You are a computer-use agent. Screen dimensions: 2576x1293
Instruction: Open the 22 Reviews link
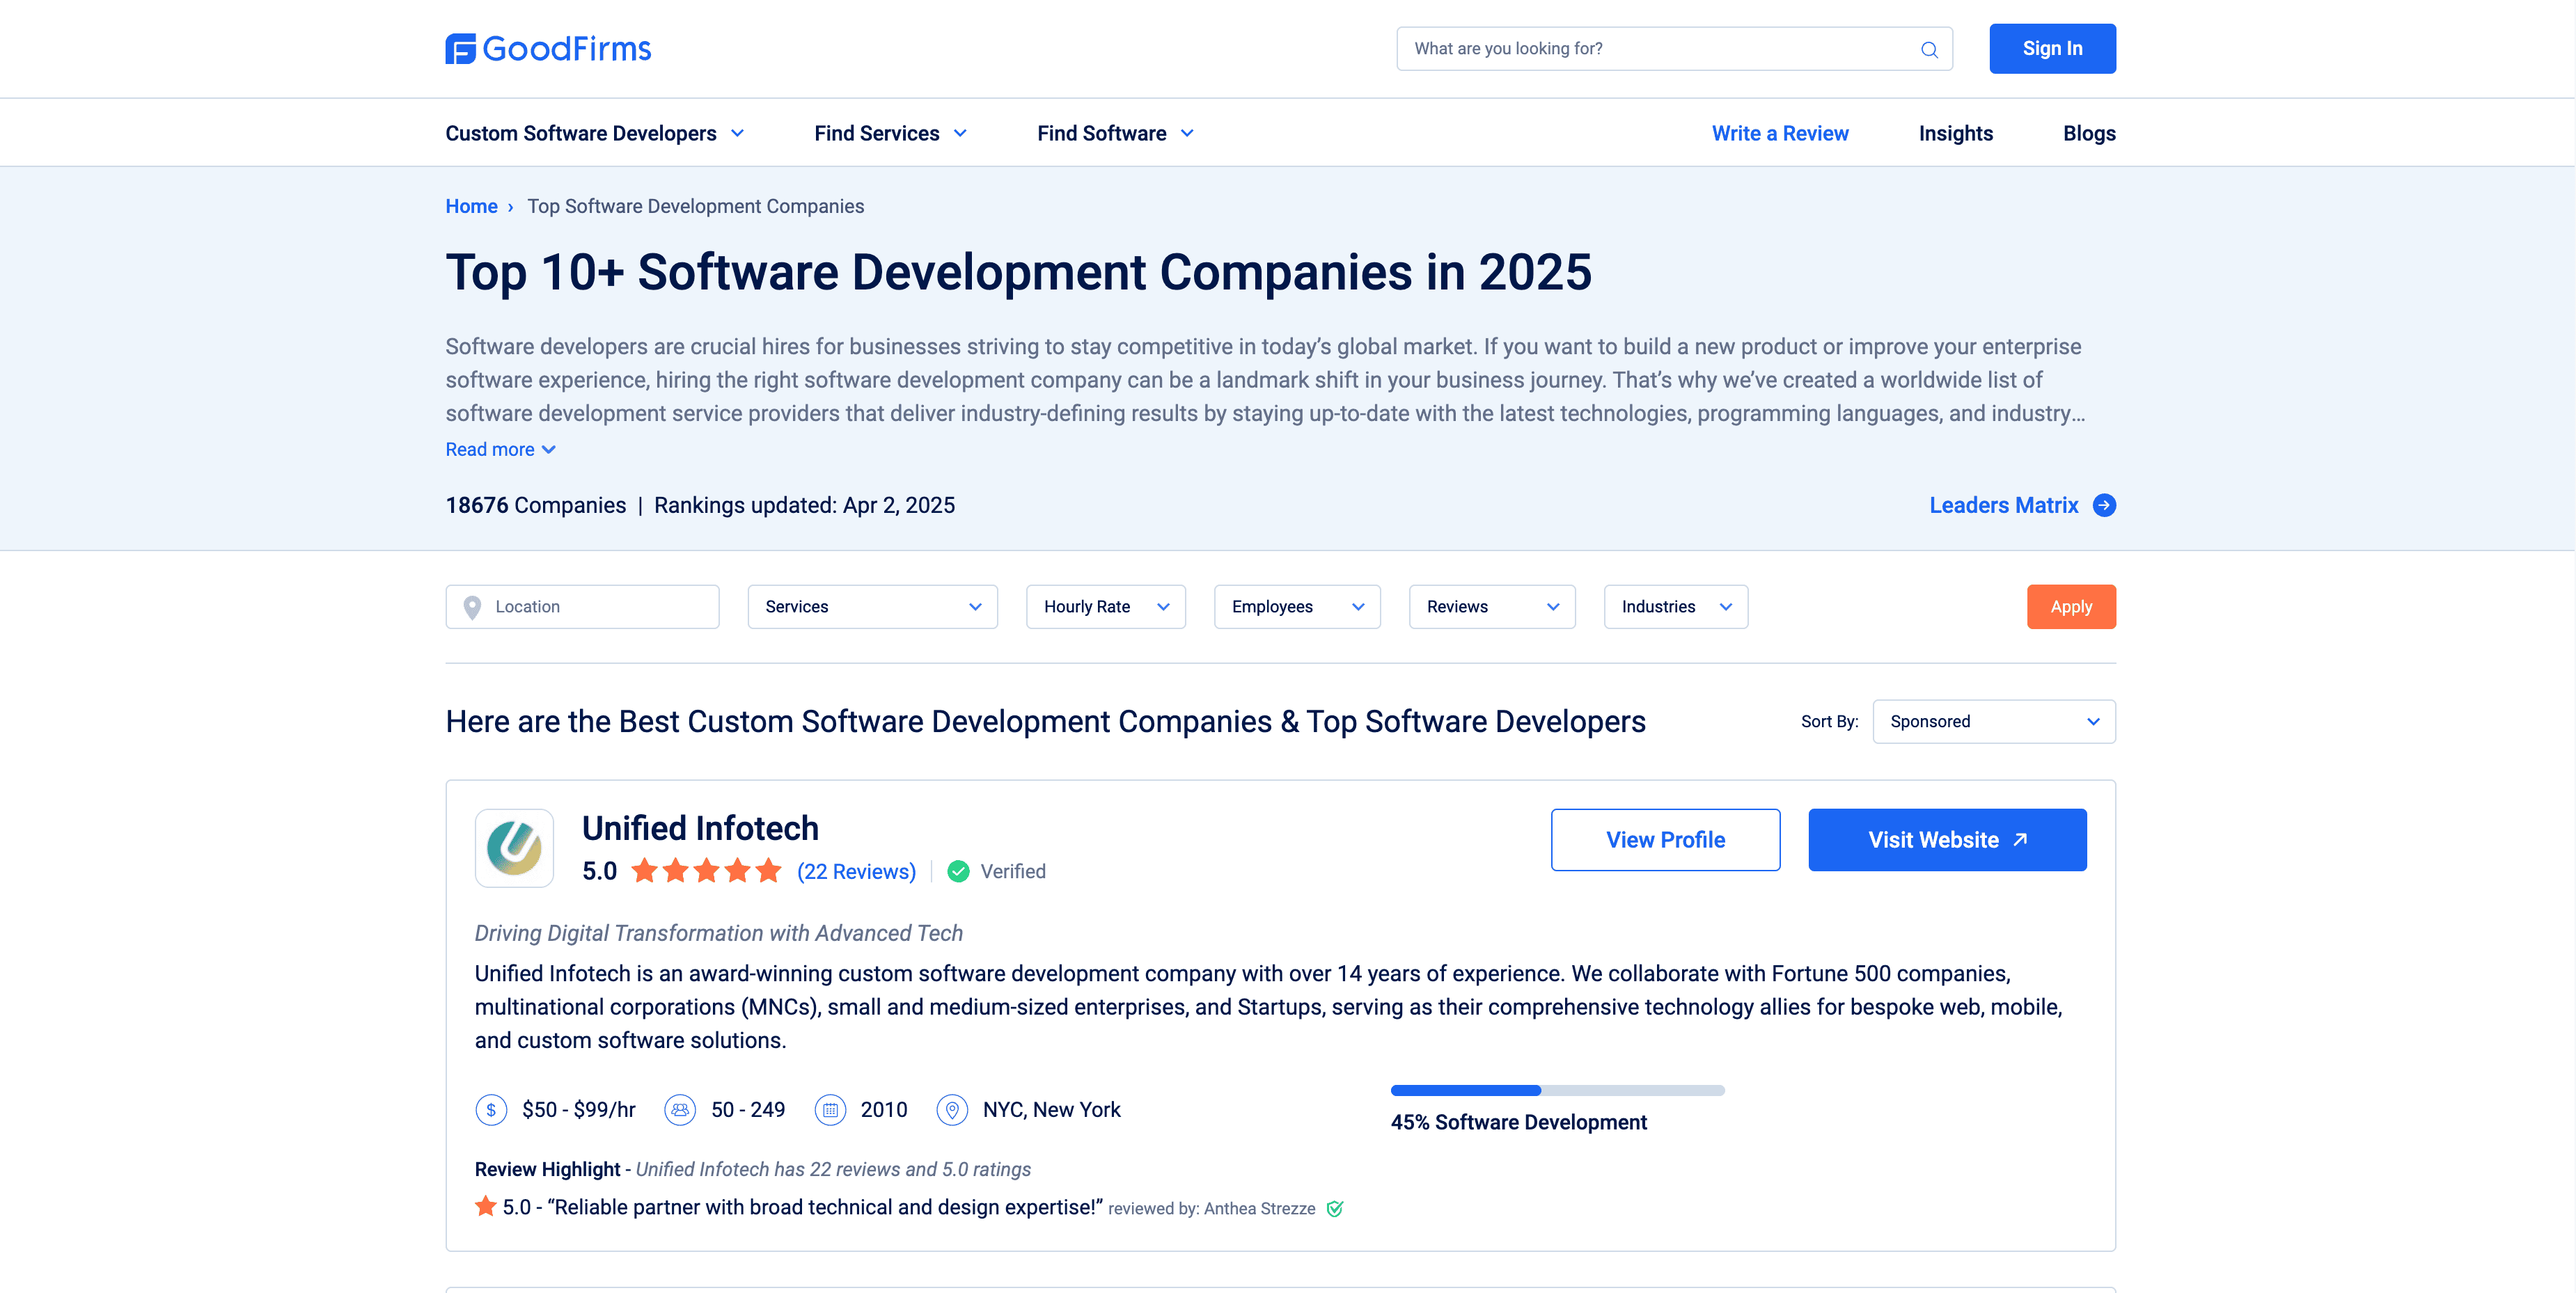click(x=856, y=871)
